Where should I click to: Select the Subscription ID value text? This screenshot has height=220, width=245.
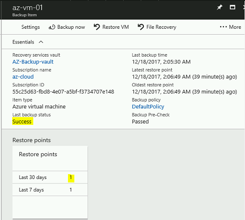63,92
